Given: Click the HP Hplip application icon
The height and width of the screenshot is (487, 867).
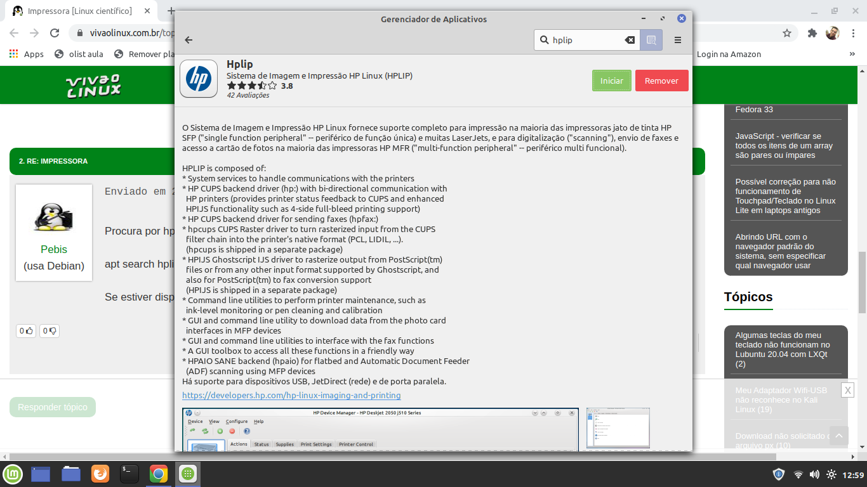Looking at the screenshot, I should (199, 79).
